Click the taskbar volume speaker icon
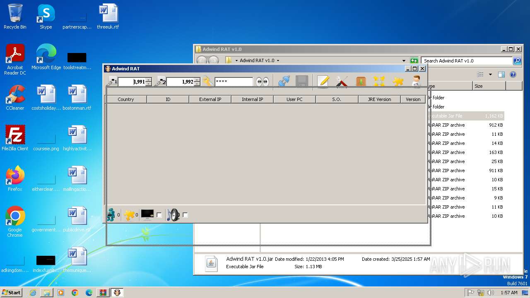530x298 pixels. [x=491, y=293]
